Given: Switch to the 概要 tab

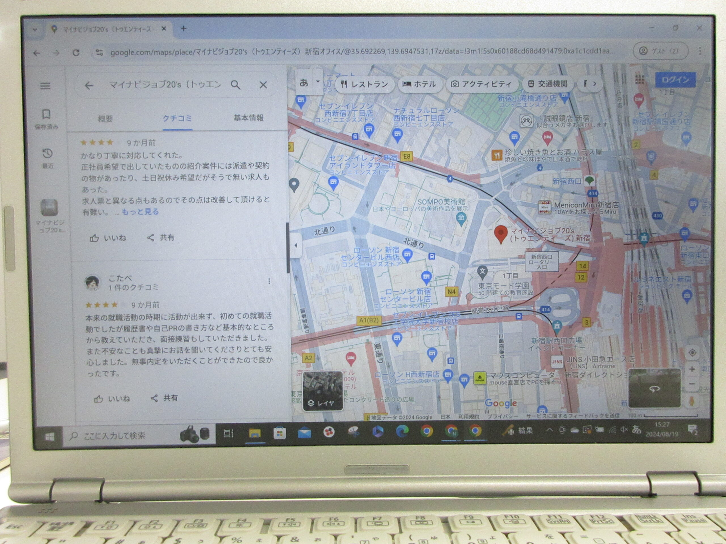Looking at the screenshot, I should (x=105, y=118).
